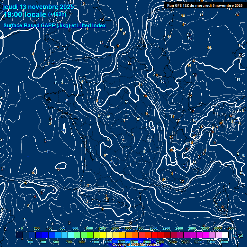Select the '2400' legend label
This screenshot has height=247, width=247.
click(179, 228)
